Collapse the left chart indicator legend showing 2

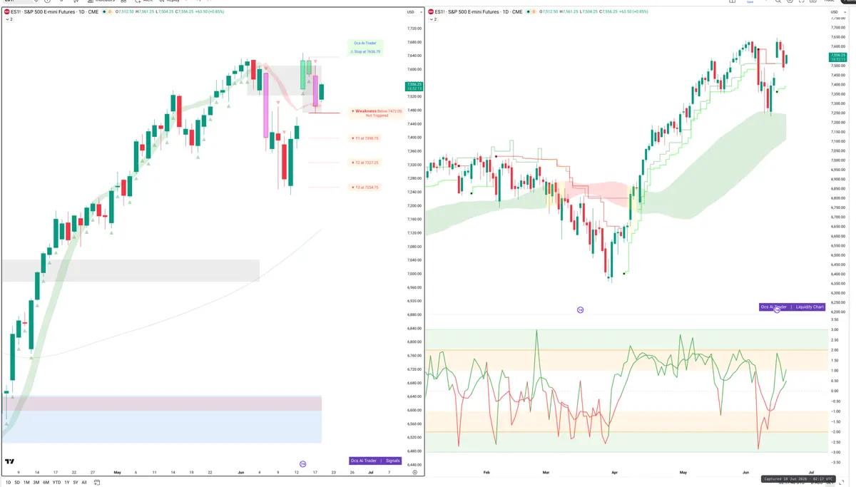pos(9,20)
